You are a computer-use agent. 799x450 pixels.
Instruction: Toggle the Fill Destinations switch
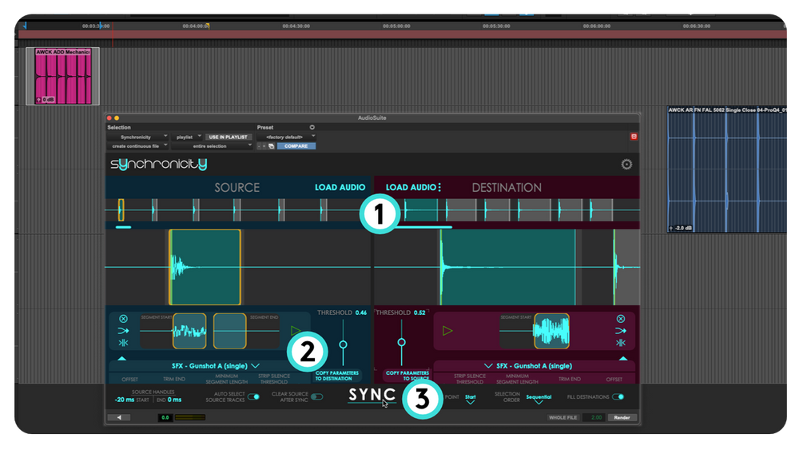point(618,397)
